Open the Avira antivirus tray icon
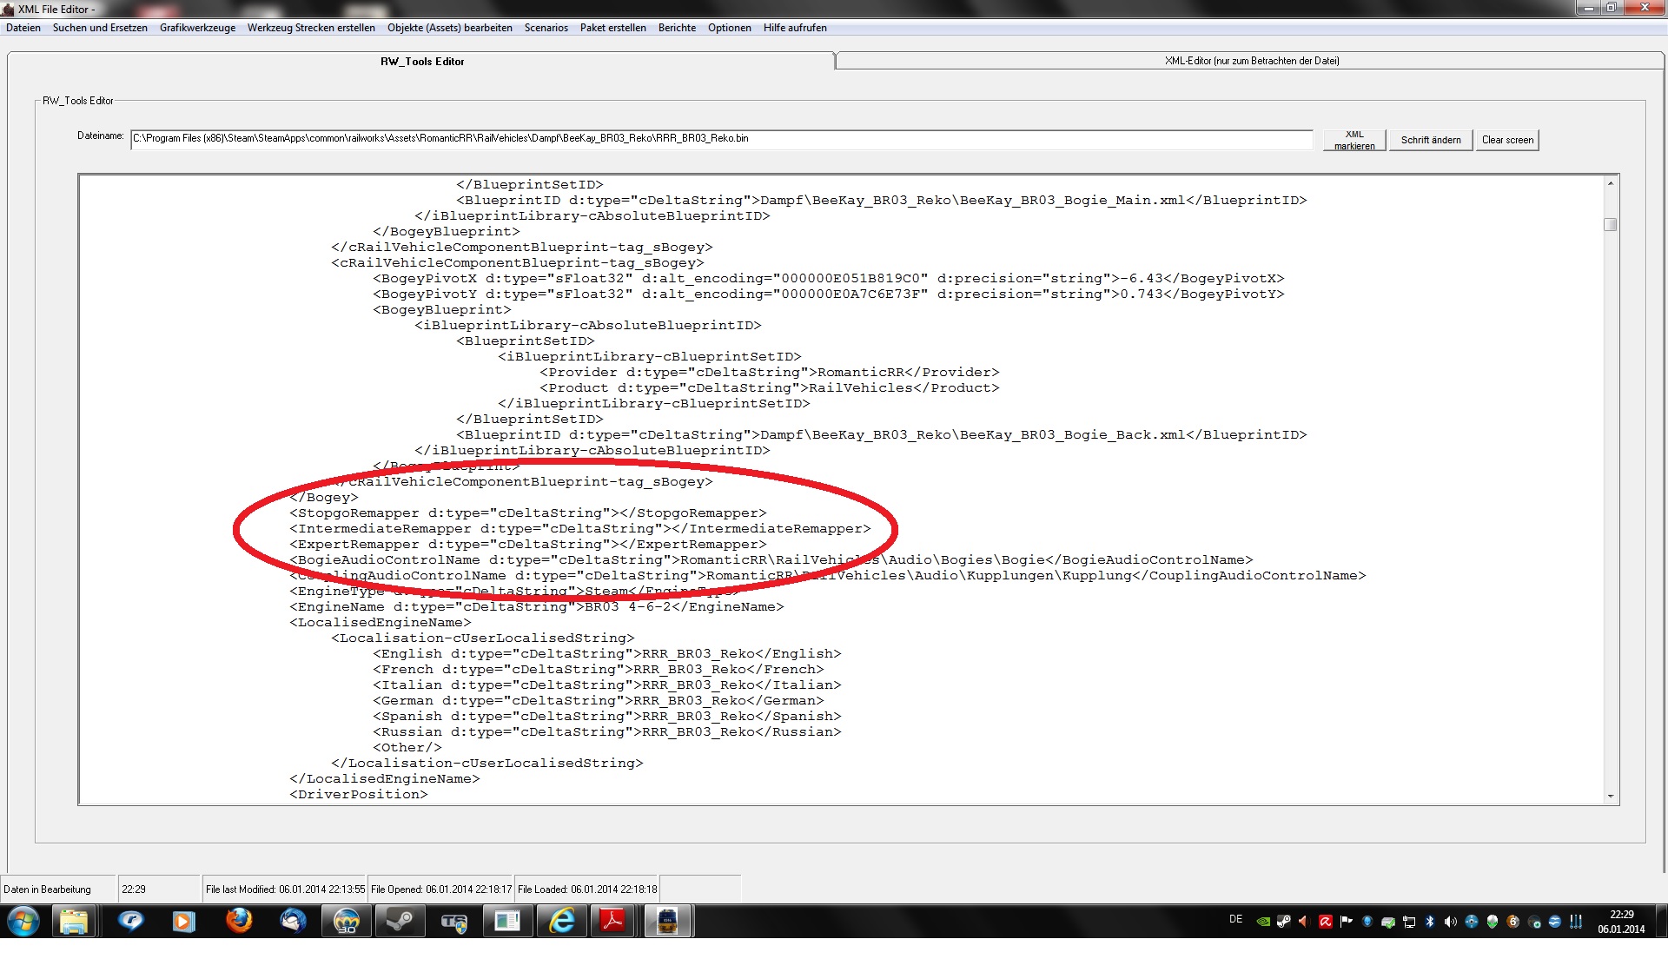 (x=1326, y=922)
